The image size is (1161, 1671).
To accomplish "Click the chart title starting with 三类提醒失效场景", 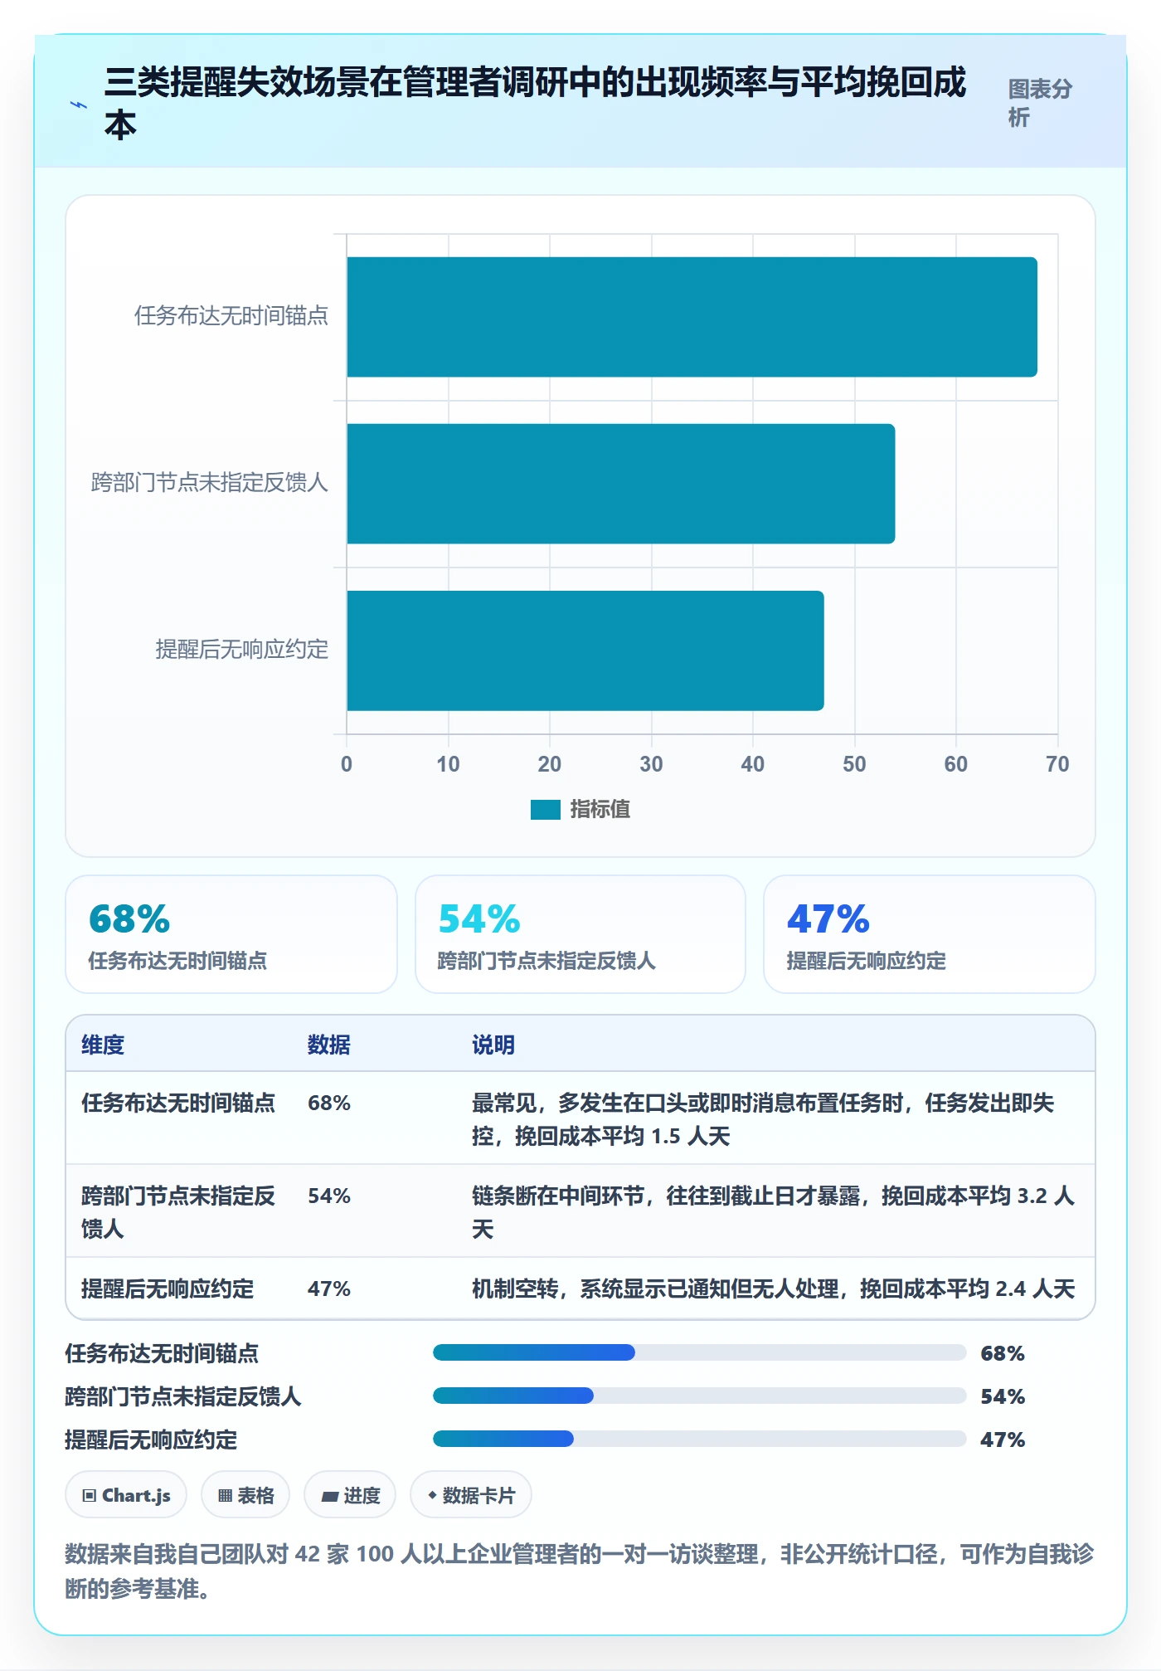I will pos(535,103).
